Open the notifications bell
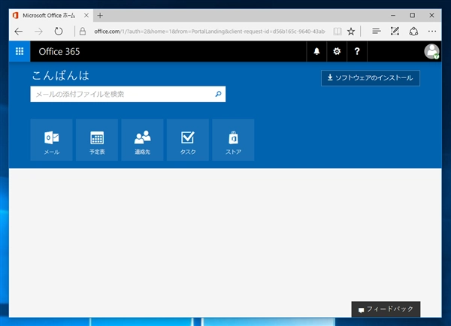The width and height of the screenshot is (451, 326). tap(316, 52)
